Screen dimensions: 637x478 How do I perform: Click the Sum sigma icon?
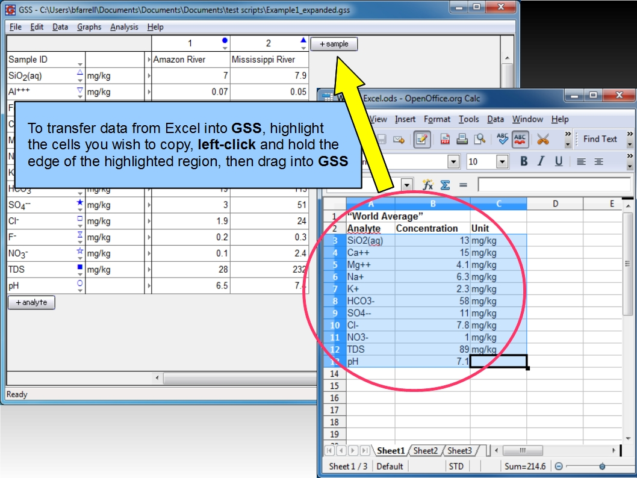click(x=446, y=185)
